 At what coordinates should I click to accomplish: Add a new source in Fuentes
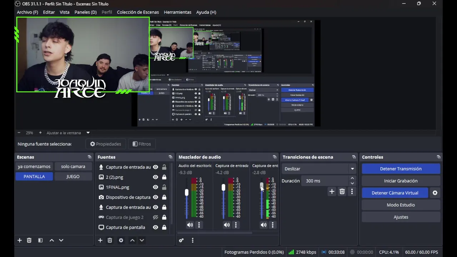click(x=100, y=240)
